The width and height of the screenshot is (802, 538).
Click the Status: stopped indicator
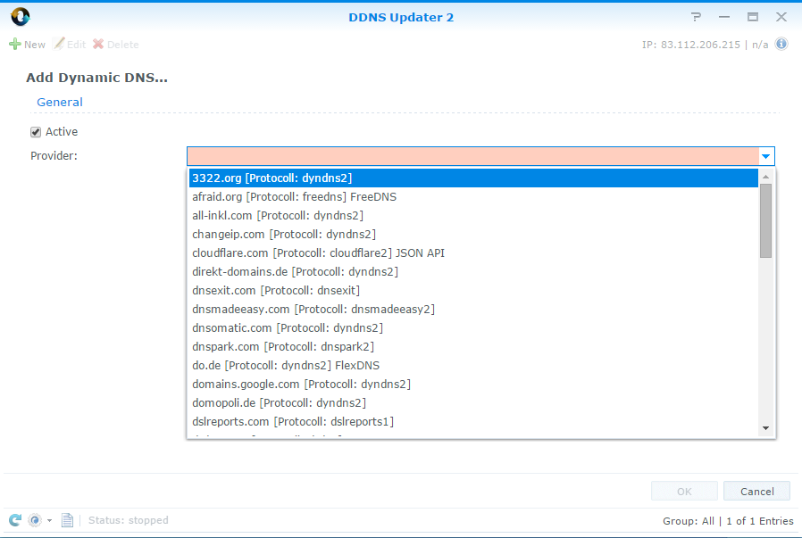[128, 520]
